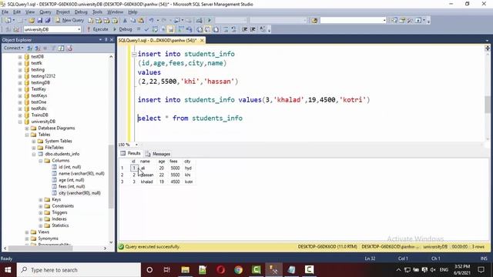The image size is (493, 277).
Task: Click Comment out selected lines icon
Action: (226, 29)
